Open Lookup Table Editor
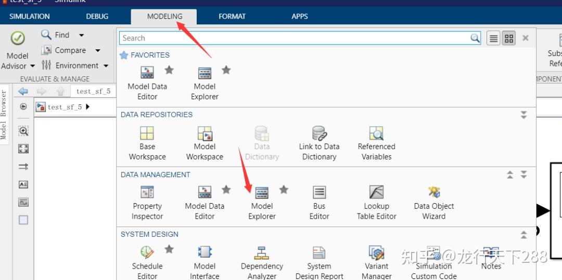 [376, 203]
